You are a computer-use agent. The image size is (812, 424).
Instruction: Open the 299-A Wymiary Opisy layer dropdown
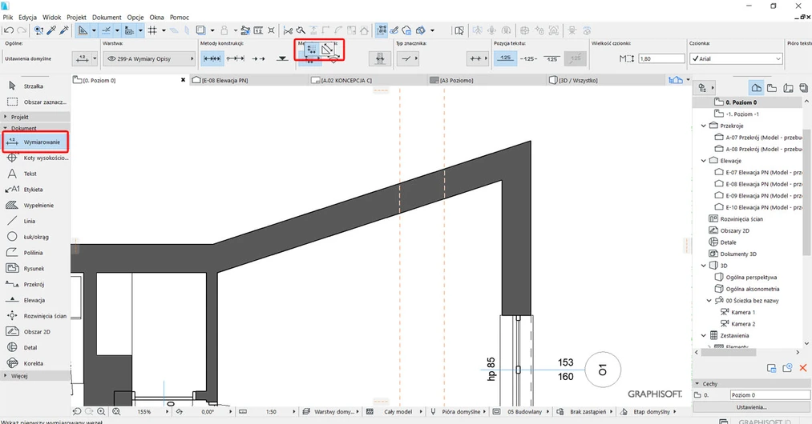coord(148,58)
